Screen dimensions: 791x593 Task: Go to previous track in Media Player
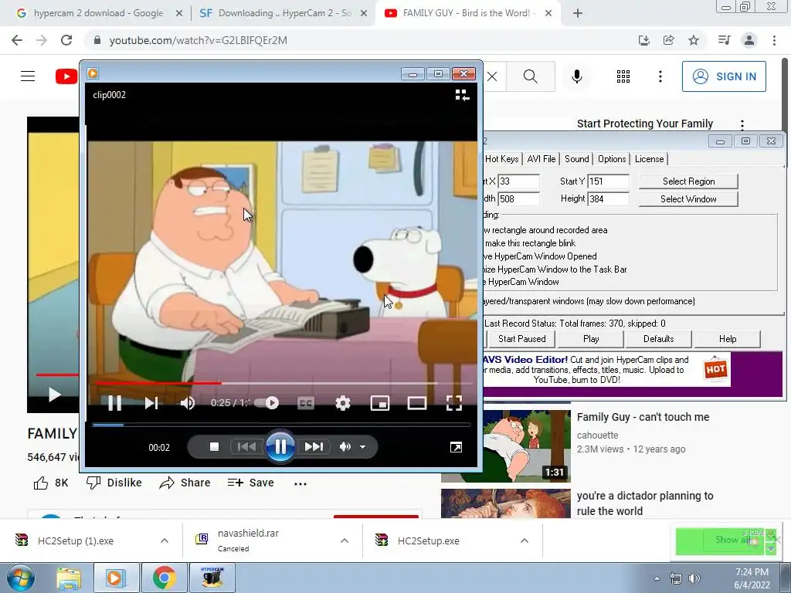coord(246,447)
